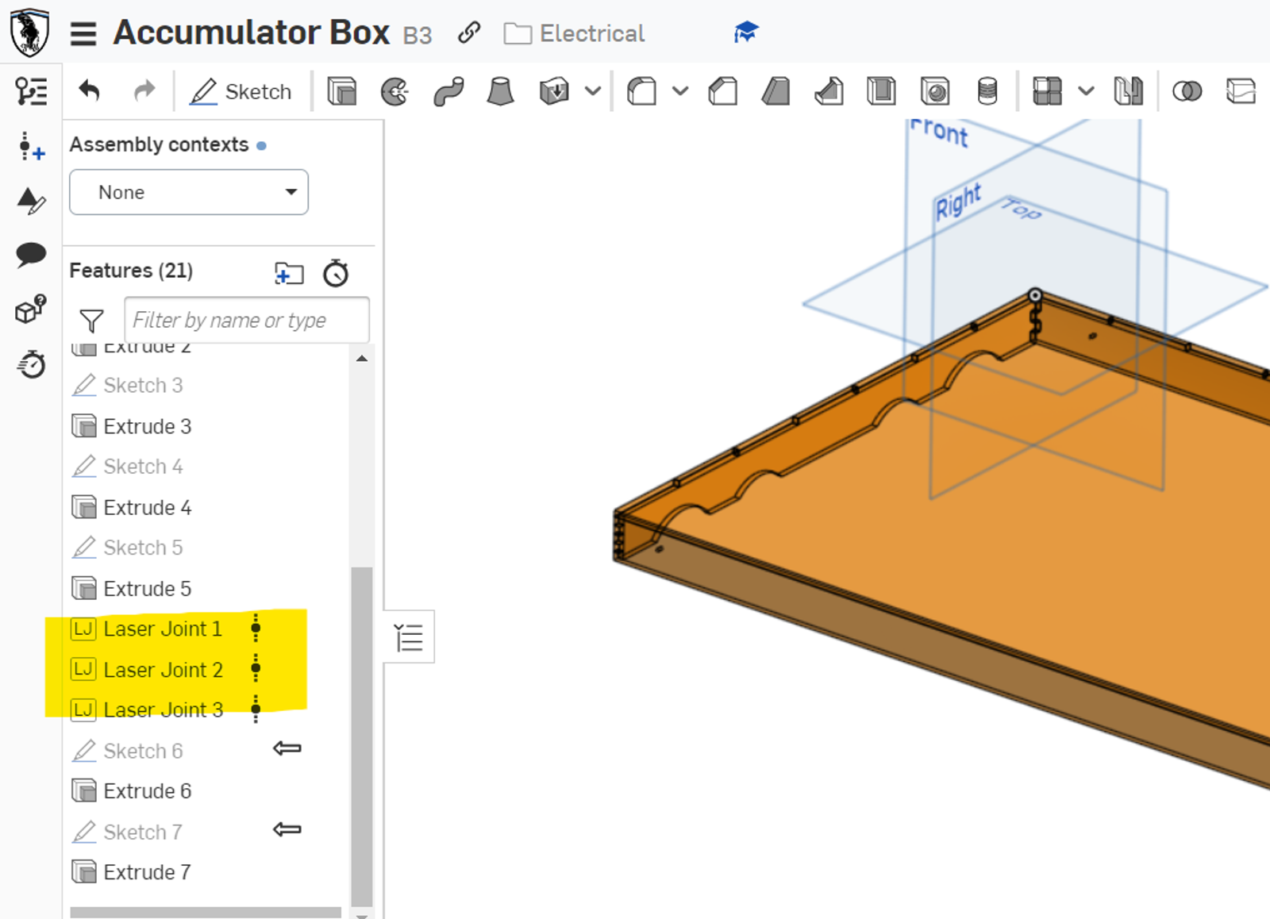1270x919 pixels.
Task: Select the Shell tool
Action: point(881,91)
